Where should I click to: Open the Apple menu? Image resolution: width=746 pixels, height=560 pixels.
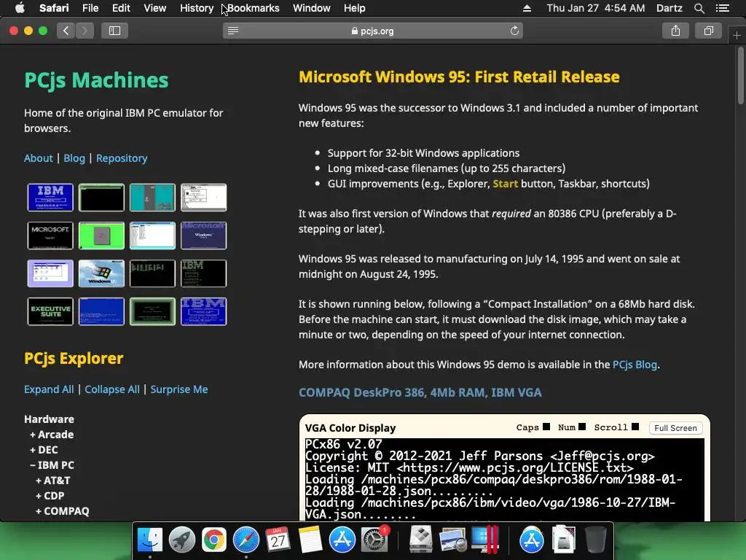[x=20, y=8]
